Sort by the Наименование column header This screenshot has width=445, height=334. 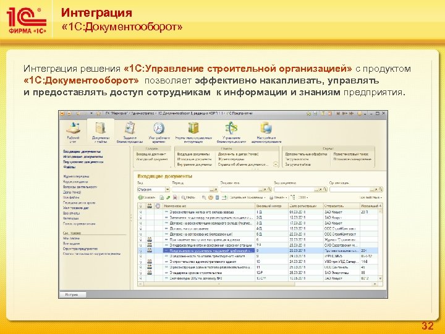pyautogui.click(x=209, y=206)
